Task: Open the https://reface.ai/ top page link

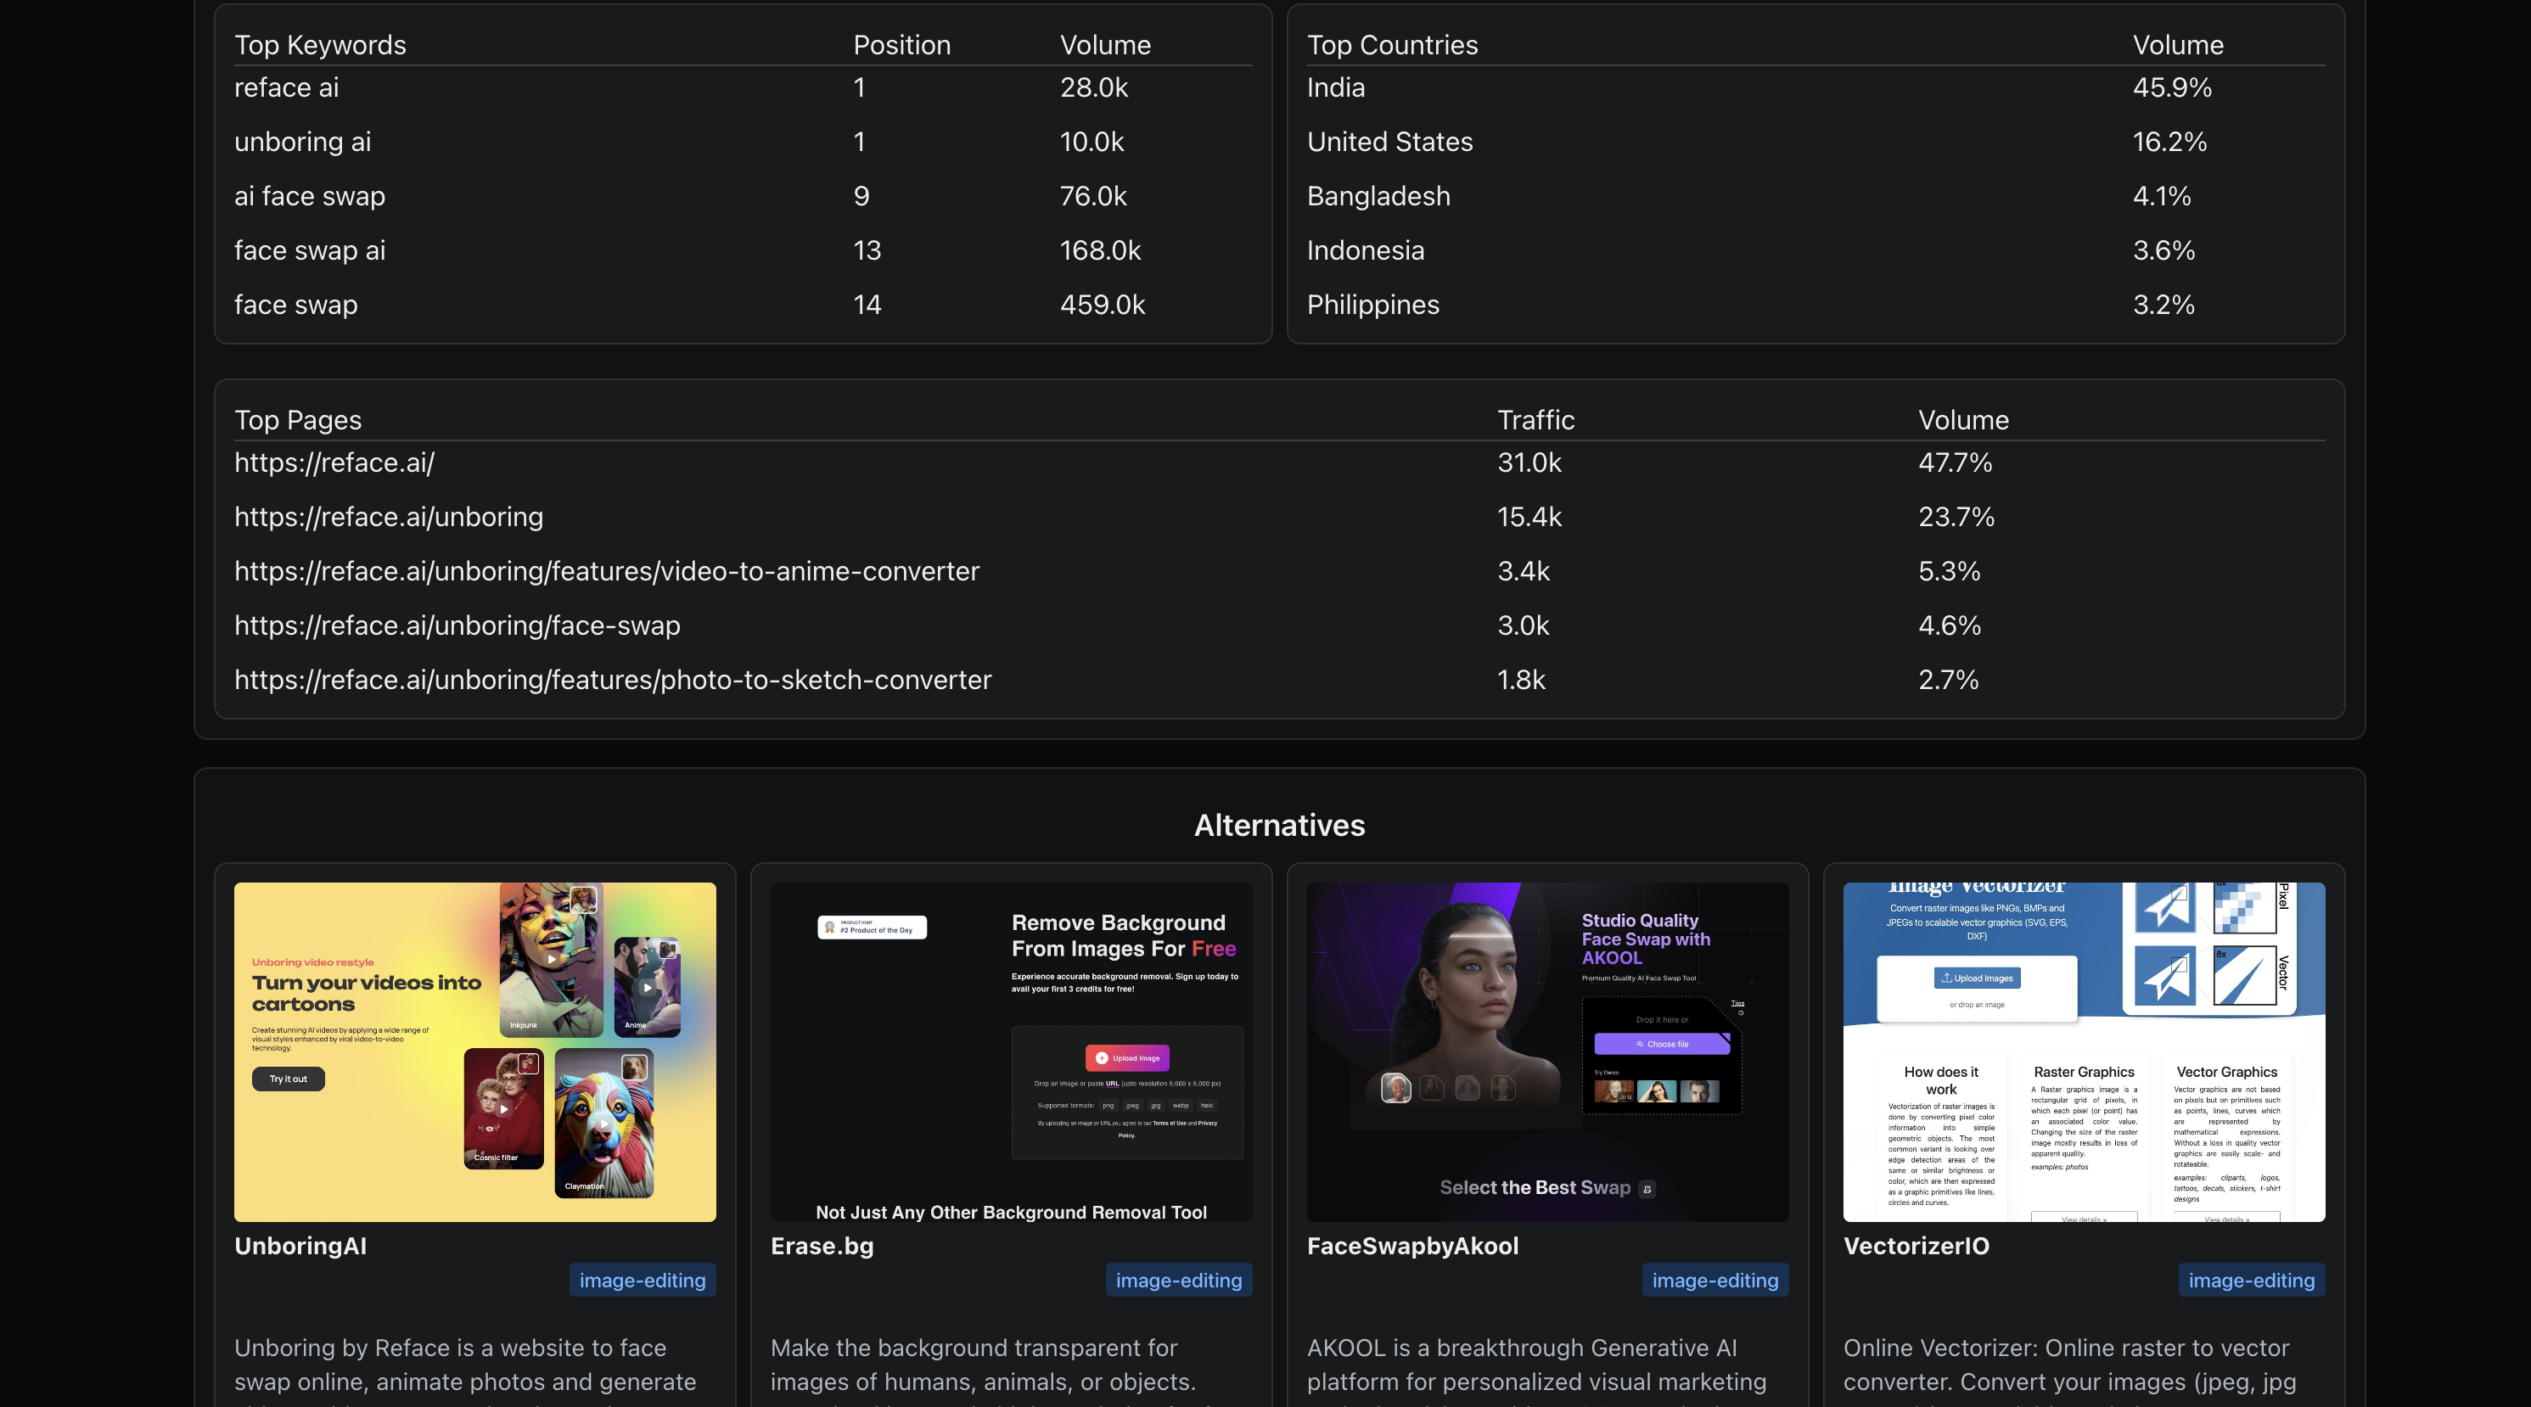Action: [x=334, y=462]
